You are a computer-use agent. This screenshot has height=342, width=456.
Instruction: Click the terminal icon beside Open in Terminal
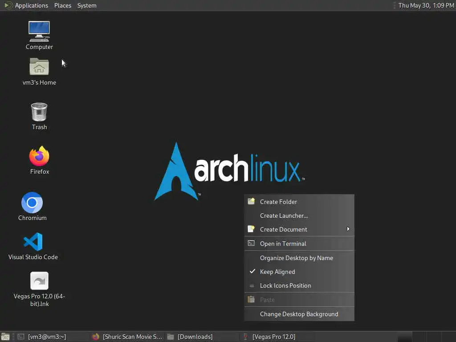tap(251, 243)
